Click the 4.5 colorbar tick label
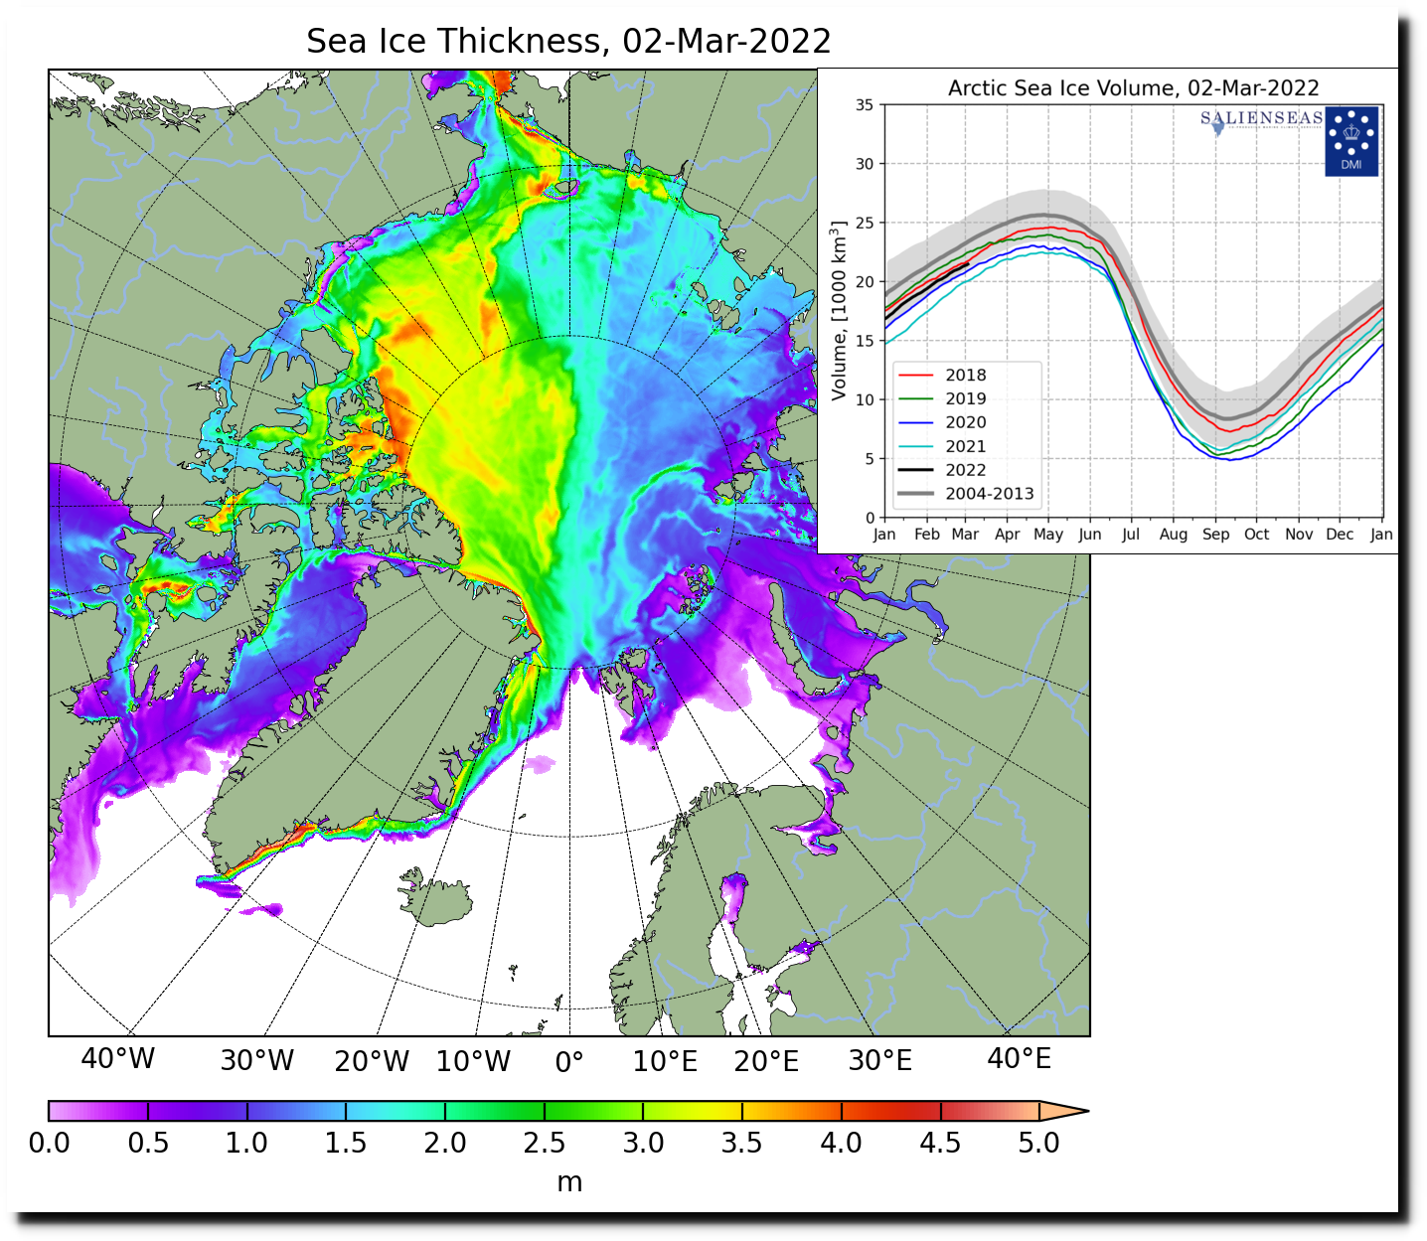1427x1241 pixels. coord(940,1143)
